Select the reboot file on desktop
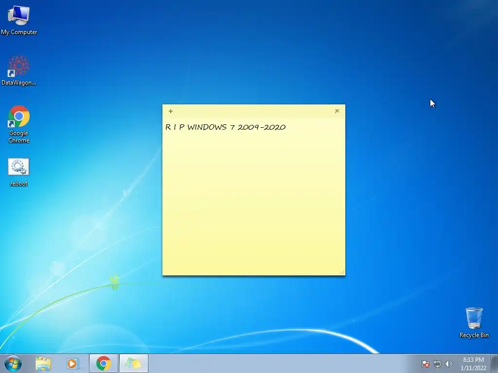The image size is (498, 373). 19,172
